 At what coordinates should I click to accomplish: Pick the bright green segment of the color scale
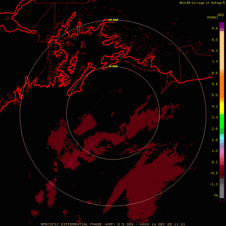(x=222, y=121)
